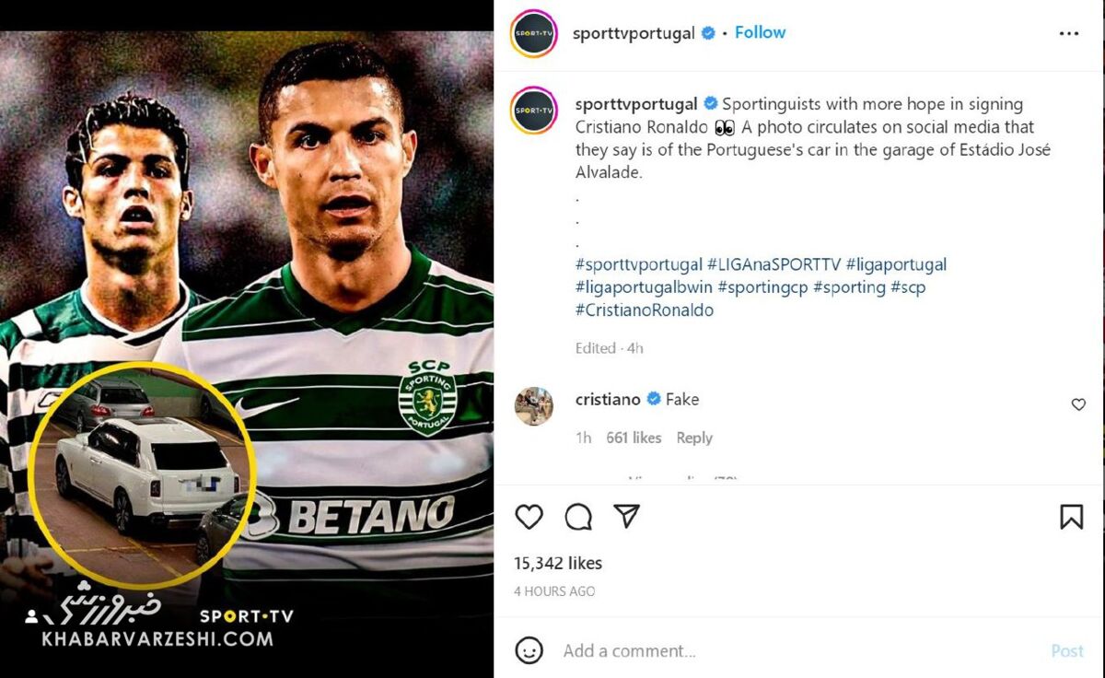The image size is (1105, 678).
Task: Save the post with the bookmark icon
Action: [x=1071, y=518]
